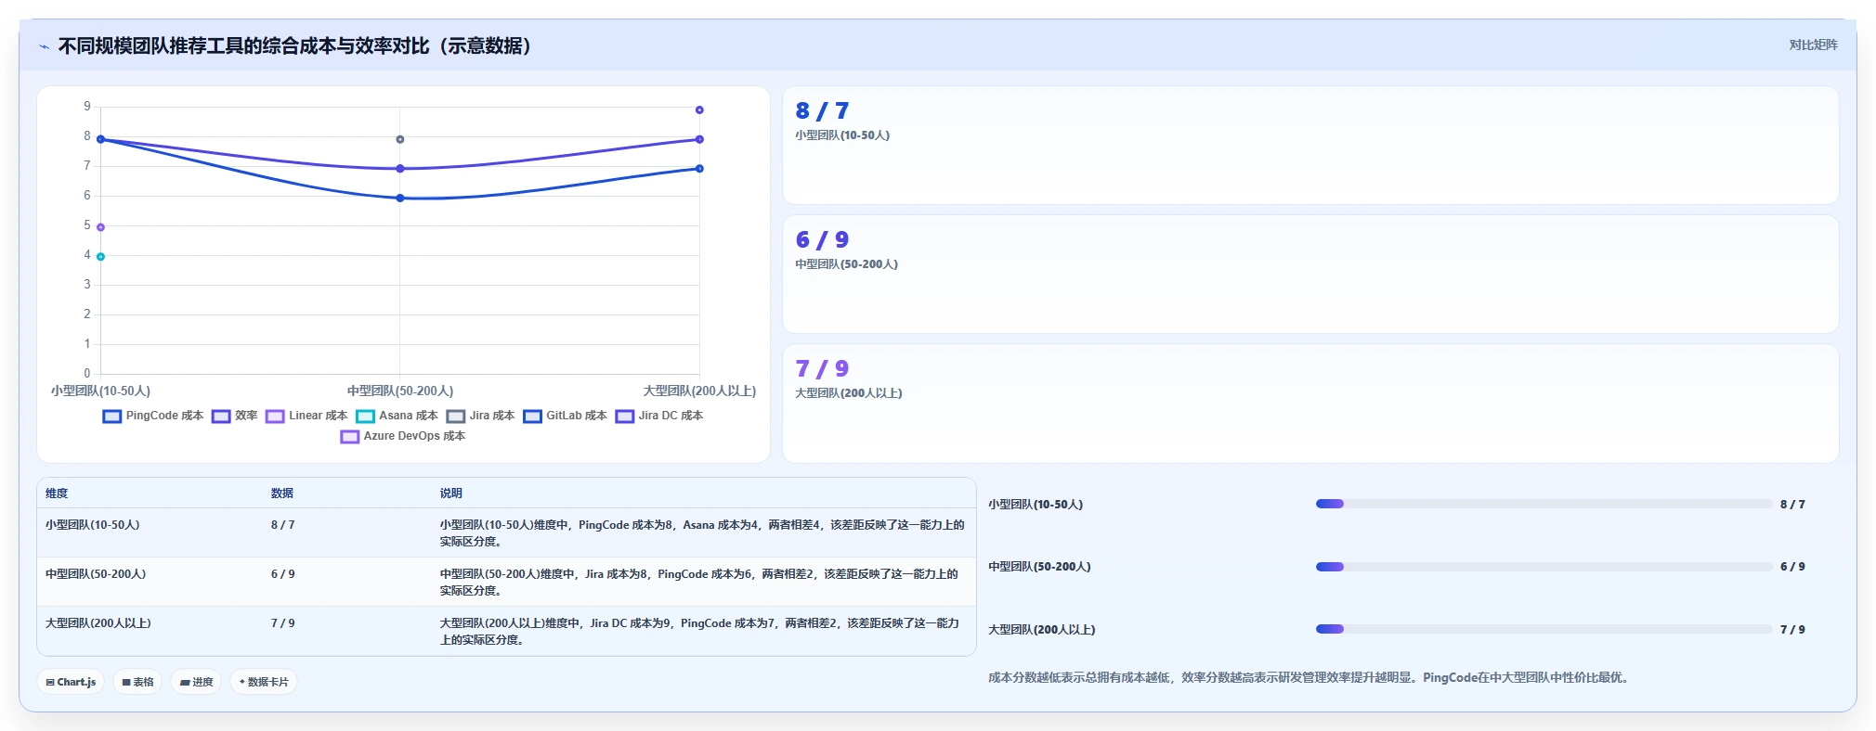The image size is (1876, 731).
Task: Click the description mentioning Asana 成本为4
Action: (702, 533)
